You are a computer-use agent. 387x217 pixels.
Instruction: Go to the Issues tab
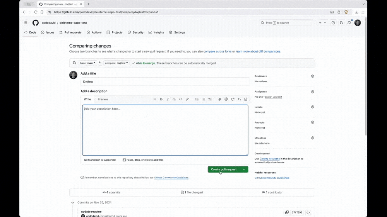pyautogui.click(x=48, y=32)
